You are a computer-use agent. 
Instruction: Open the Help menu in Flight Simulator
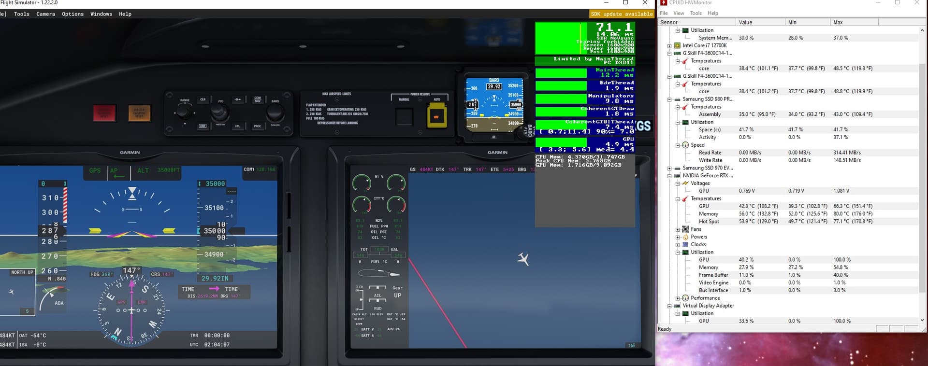pos(125,14)
